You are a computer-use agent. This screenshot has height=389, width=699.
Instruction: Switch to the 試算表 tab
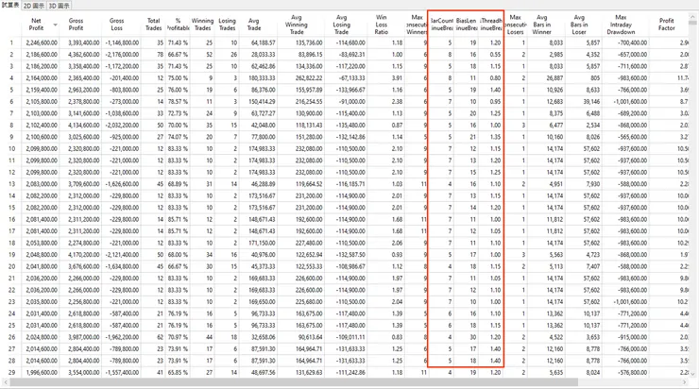tap(10, 6)
